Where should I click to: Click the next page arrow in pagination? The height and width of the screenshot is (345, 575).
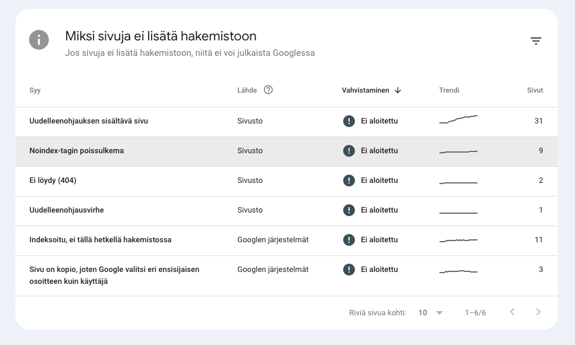(x=538, y=312)
